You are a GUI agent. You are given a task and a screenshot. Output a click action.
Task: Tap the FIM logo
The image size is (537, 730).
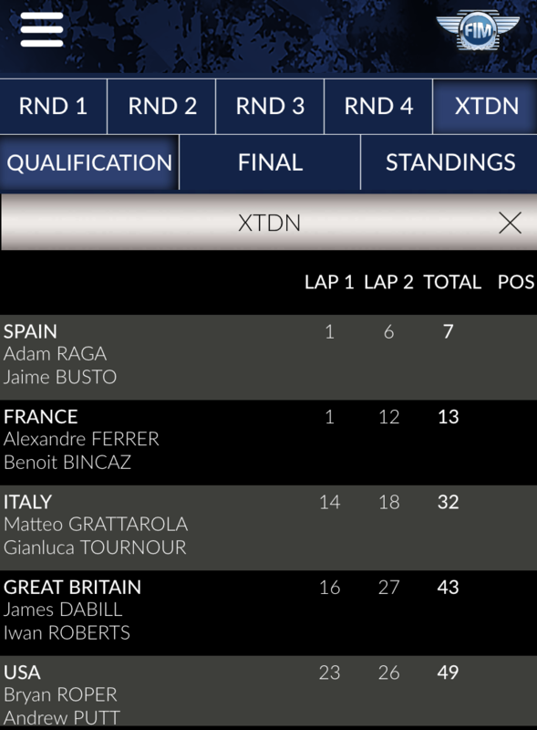click(x=478, y=30)
